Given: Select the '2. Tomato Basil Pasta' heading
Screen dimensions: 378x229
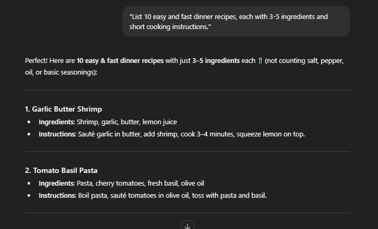Looking at the screenshot, I should 61,170.
